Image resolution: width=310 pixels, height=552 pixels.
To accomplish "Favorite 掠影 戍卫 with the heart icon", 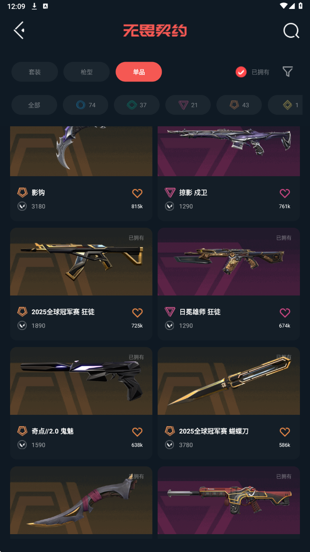I will 285,193.
